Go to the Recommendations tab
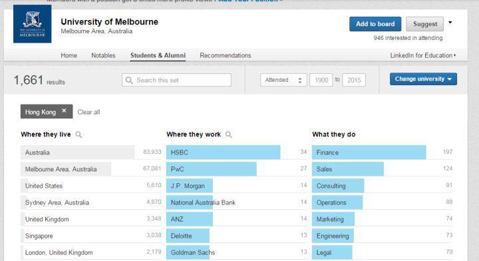Viewport: 479px width, 261px height. pyautogui.click(x=226, y=55)
